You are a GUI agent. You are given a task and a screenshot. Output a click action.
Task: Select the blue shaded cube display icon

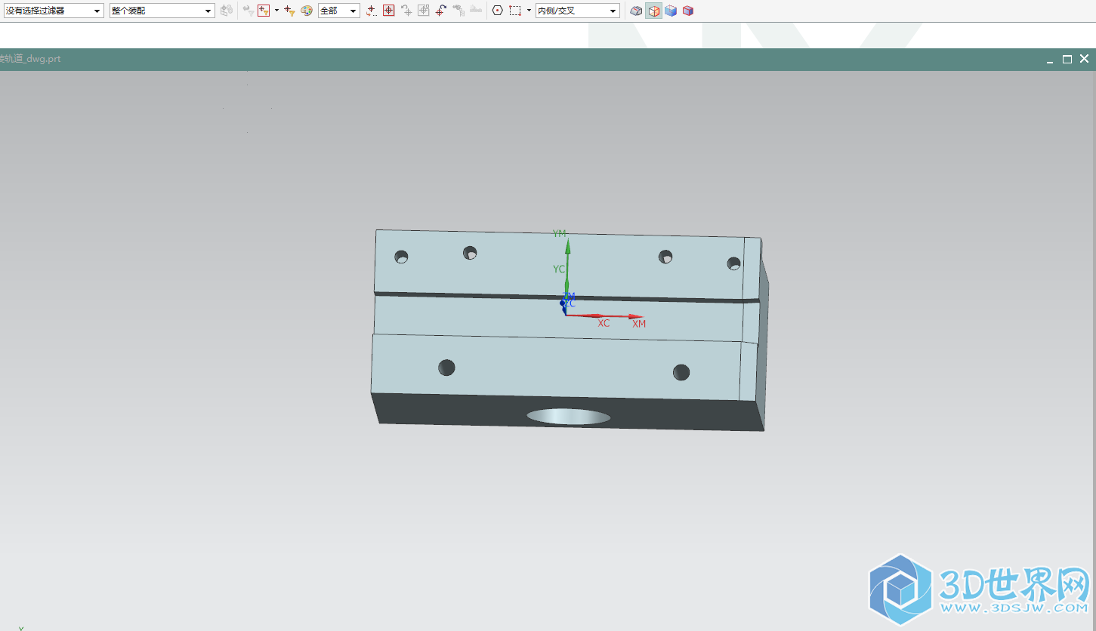[x=671, y=11]
